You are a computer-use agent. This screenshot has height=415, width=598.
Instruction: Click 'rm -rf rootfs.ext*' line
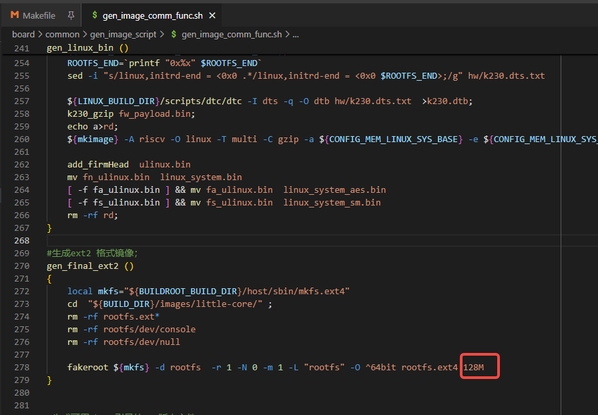click(113, 317)
